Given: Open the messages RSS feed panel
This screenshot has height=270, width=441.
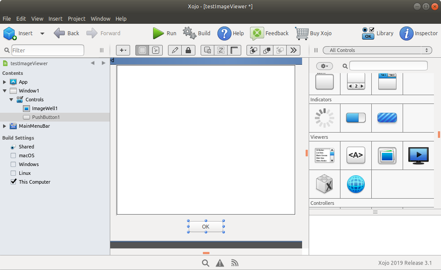Looking at the screenshot, I should 235,263.
